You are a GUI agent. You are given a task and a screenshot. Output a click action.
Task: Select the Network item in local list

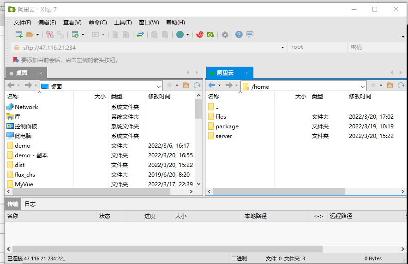(x=26, y=107)
